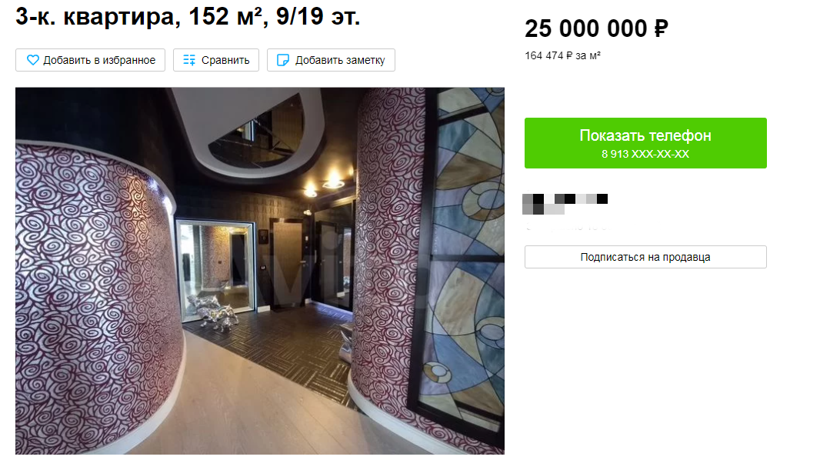Image resolution: width=820 pixels, height=460 pixels.
Task: Click the 25 000 000 ₽ price
Action: pos(596,28)
